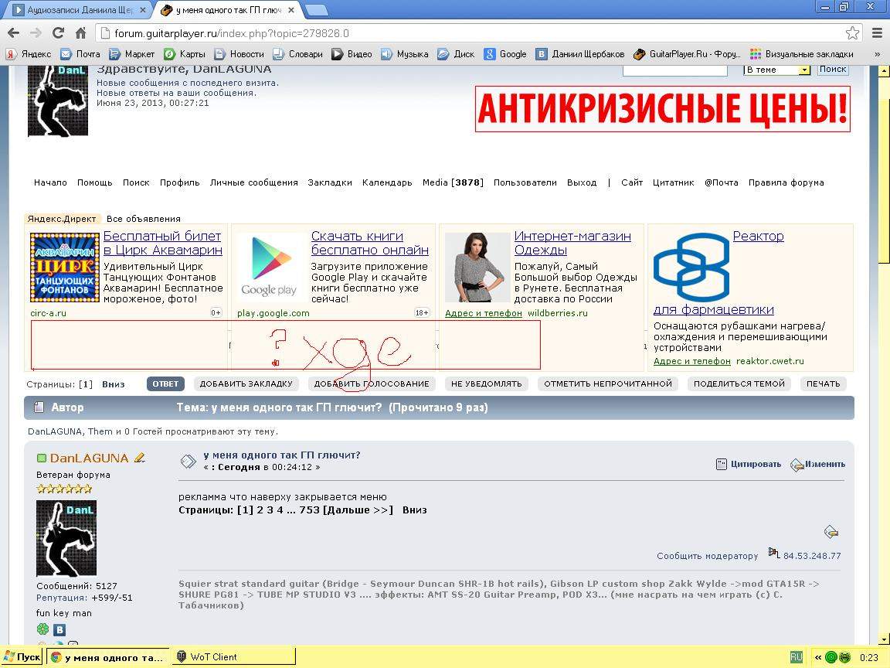Switch to the Аудиозаписи Даниила tab
The image size is (890, 668).
point(80,9)
